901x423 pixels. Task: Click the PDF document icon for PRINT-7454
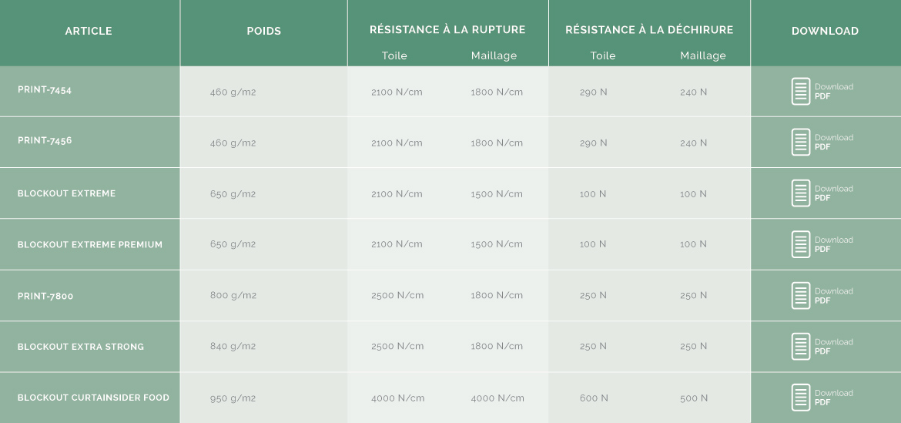coord(800,92)
